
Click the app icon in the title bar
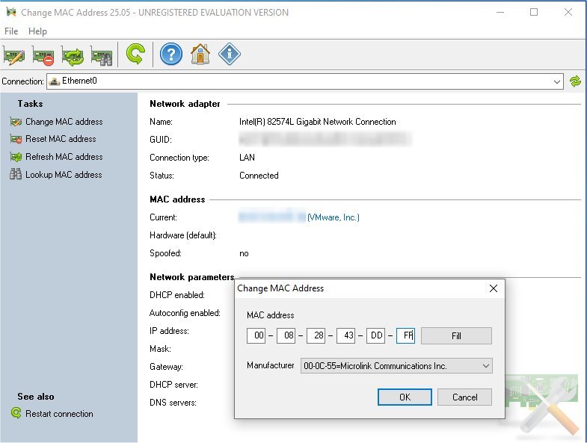pos(11,12)
